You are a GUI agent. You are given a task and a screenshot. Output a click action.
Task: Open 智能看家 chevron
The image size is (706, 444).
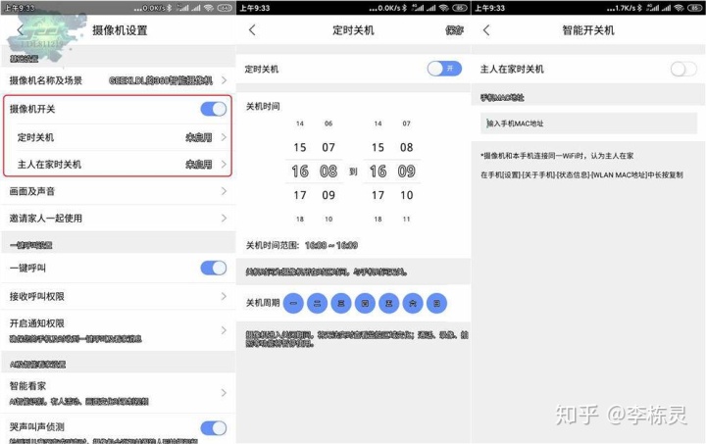(x=224, y=393)
